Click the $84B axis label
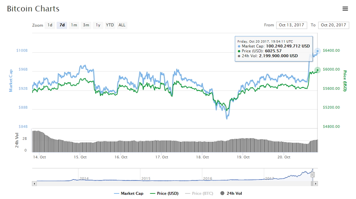 (x=23, y=126)
